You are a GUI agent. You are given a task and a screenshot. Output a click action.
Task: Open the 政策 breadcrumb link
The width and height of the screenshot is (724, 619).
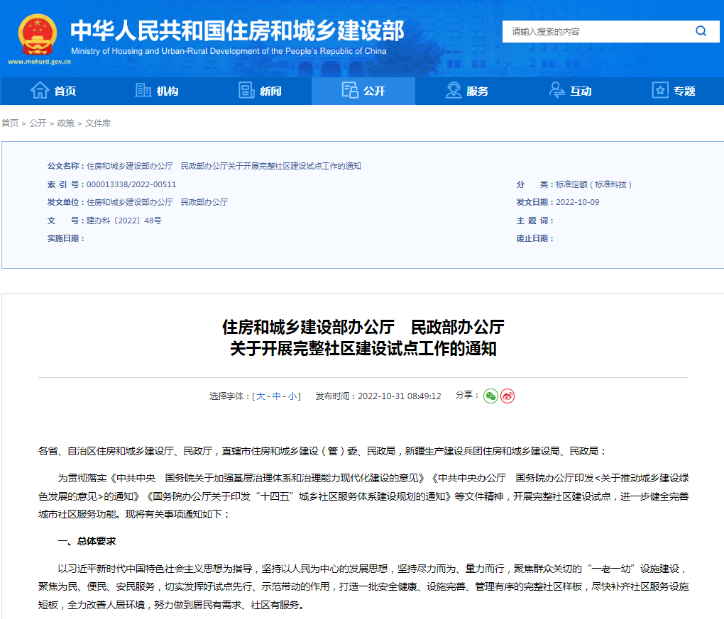(65, 123)
